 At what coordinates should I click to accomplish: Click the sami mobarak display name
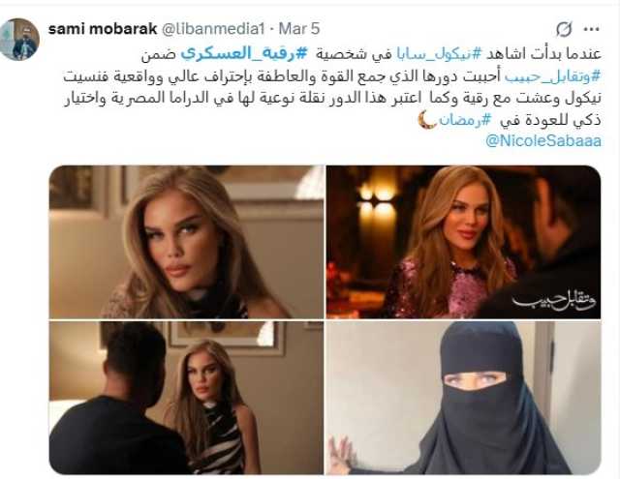(103, 29)
